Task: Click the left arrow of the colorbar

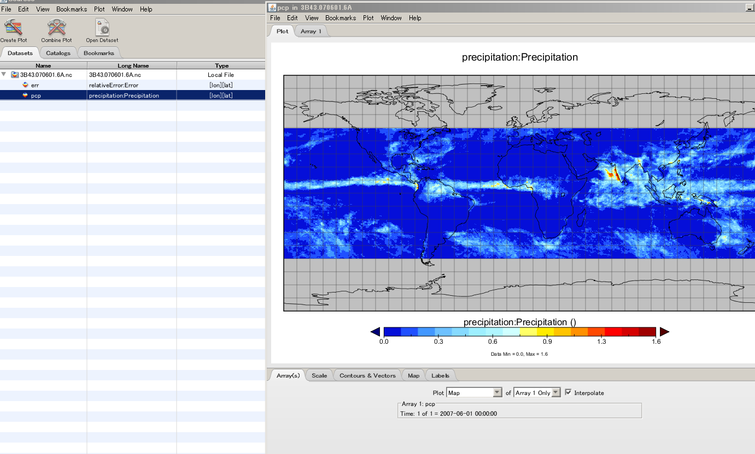Action: pyautogui.click(x=375, y=332)
